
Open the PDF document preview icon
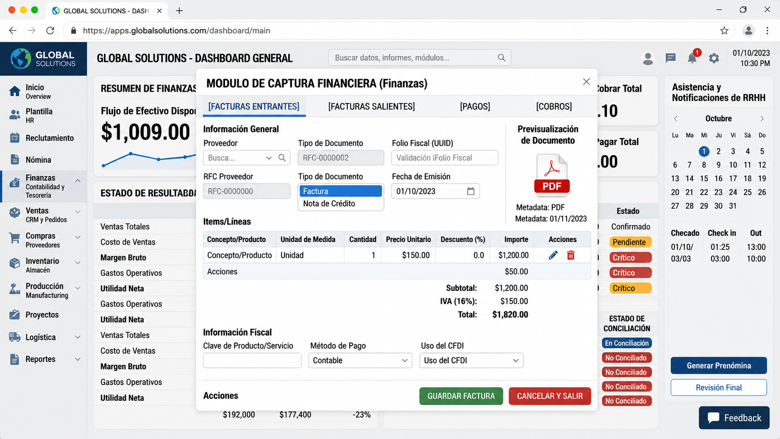click(551, 175)
